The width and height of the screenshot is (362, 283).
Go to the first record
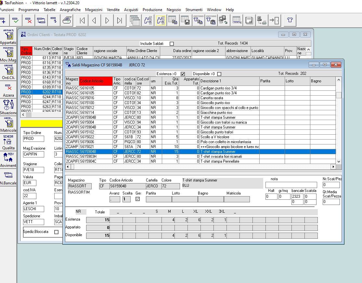click(x=82, y=20)
